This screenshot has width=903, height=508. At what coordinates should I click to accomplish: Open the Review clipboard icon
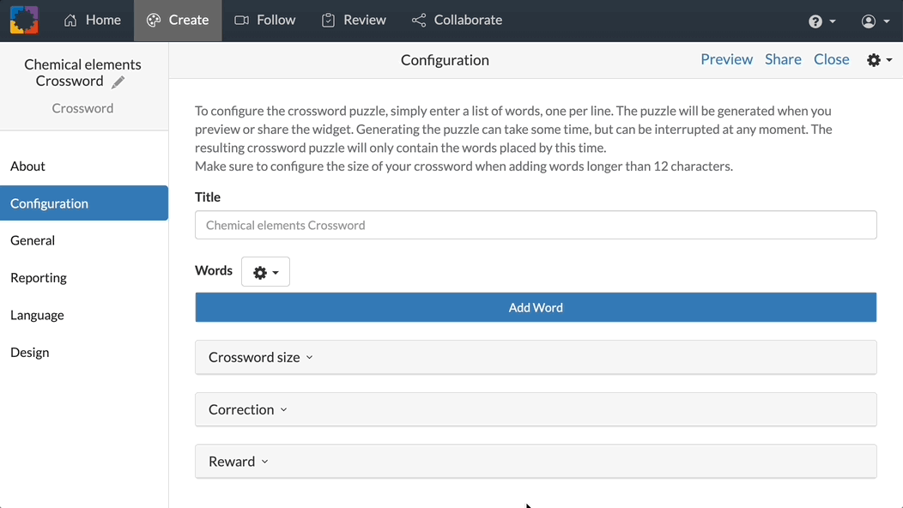coord(327,19)
